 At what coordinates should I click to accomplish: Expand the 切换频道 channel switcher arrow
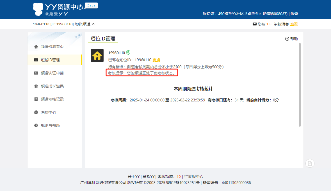click(x=93, y=24)
